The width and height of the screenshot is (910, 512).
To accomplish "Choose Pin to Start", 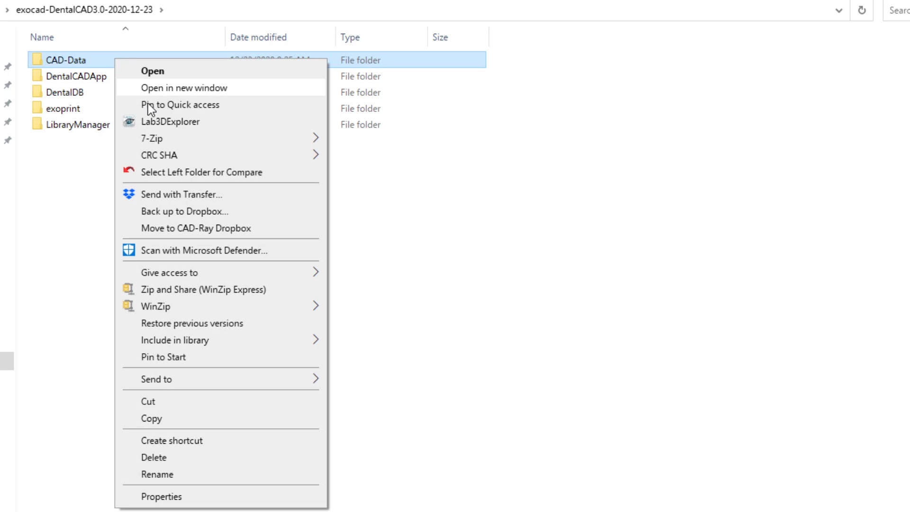I will (x=221, y=357).
